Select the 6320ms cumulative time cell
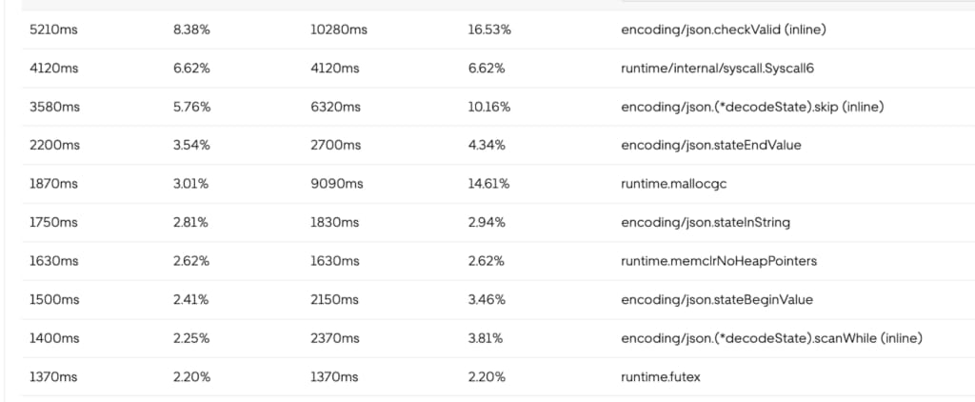The image size is (975, 402). point(335,107)
